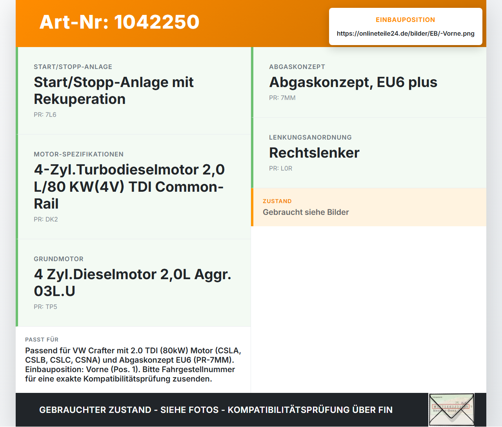502x427 pixels.
Task: Click the GRUNDMOTOR label
Action: (x=59, y=259)
